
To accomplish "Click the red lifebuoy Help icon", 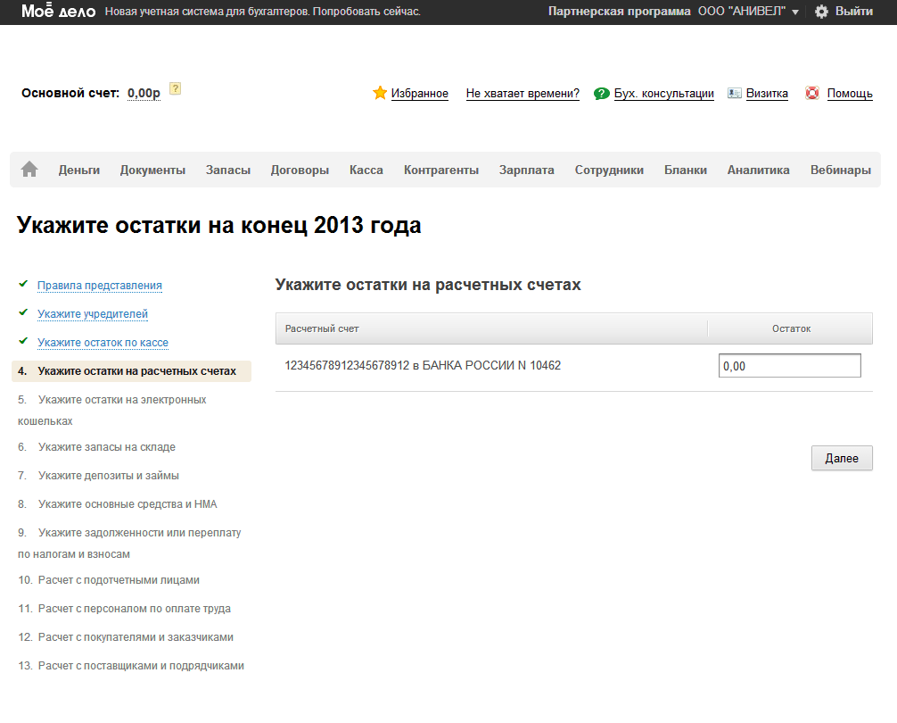I will pyautogui.click(x=812, y=93).
